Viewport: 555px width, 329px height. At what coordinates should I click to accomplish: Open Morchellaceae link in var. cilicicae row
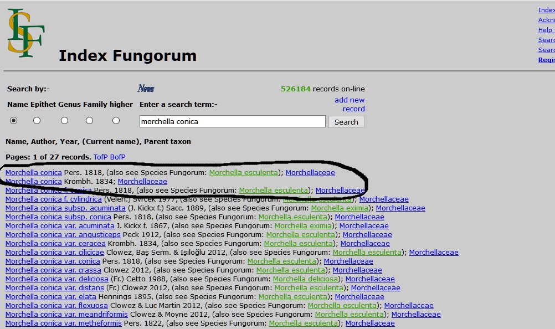(434, 252)
